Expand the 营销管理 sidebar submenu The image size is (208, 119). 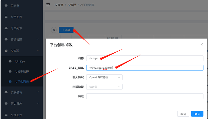[x=22, y=39]
